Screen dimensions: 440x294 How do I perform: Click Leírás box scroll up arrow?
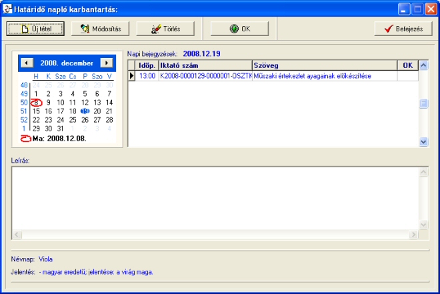point(423,172)
